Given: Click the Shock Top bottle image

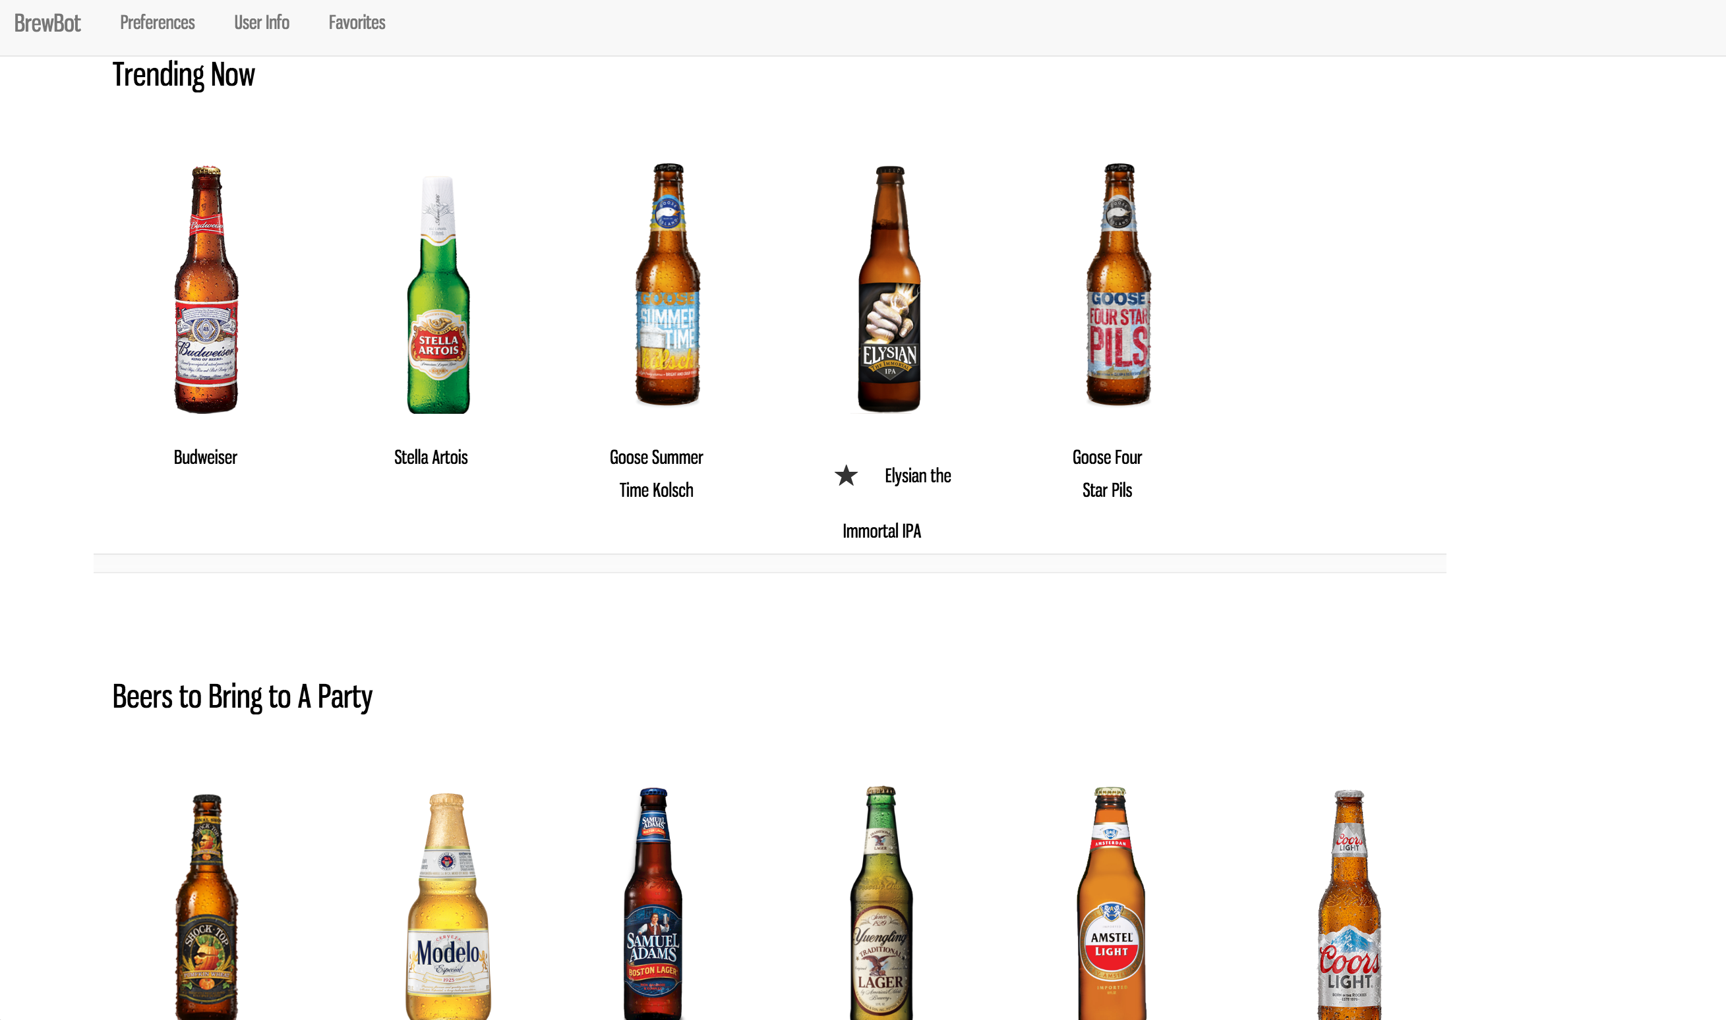Looking at the screenshot, I should [206, 907].
